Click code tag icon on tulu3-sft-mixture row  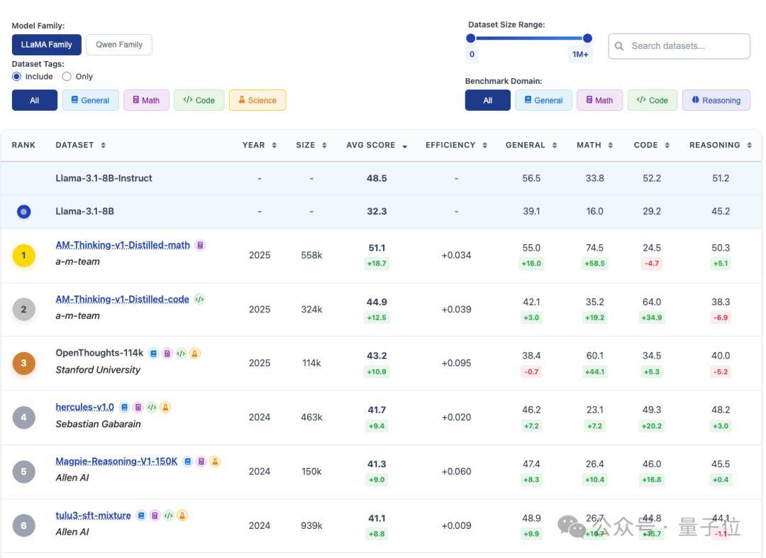[x=169, y=515]
